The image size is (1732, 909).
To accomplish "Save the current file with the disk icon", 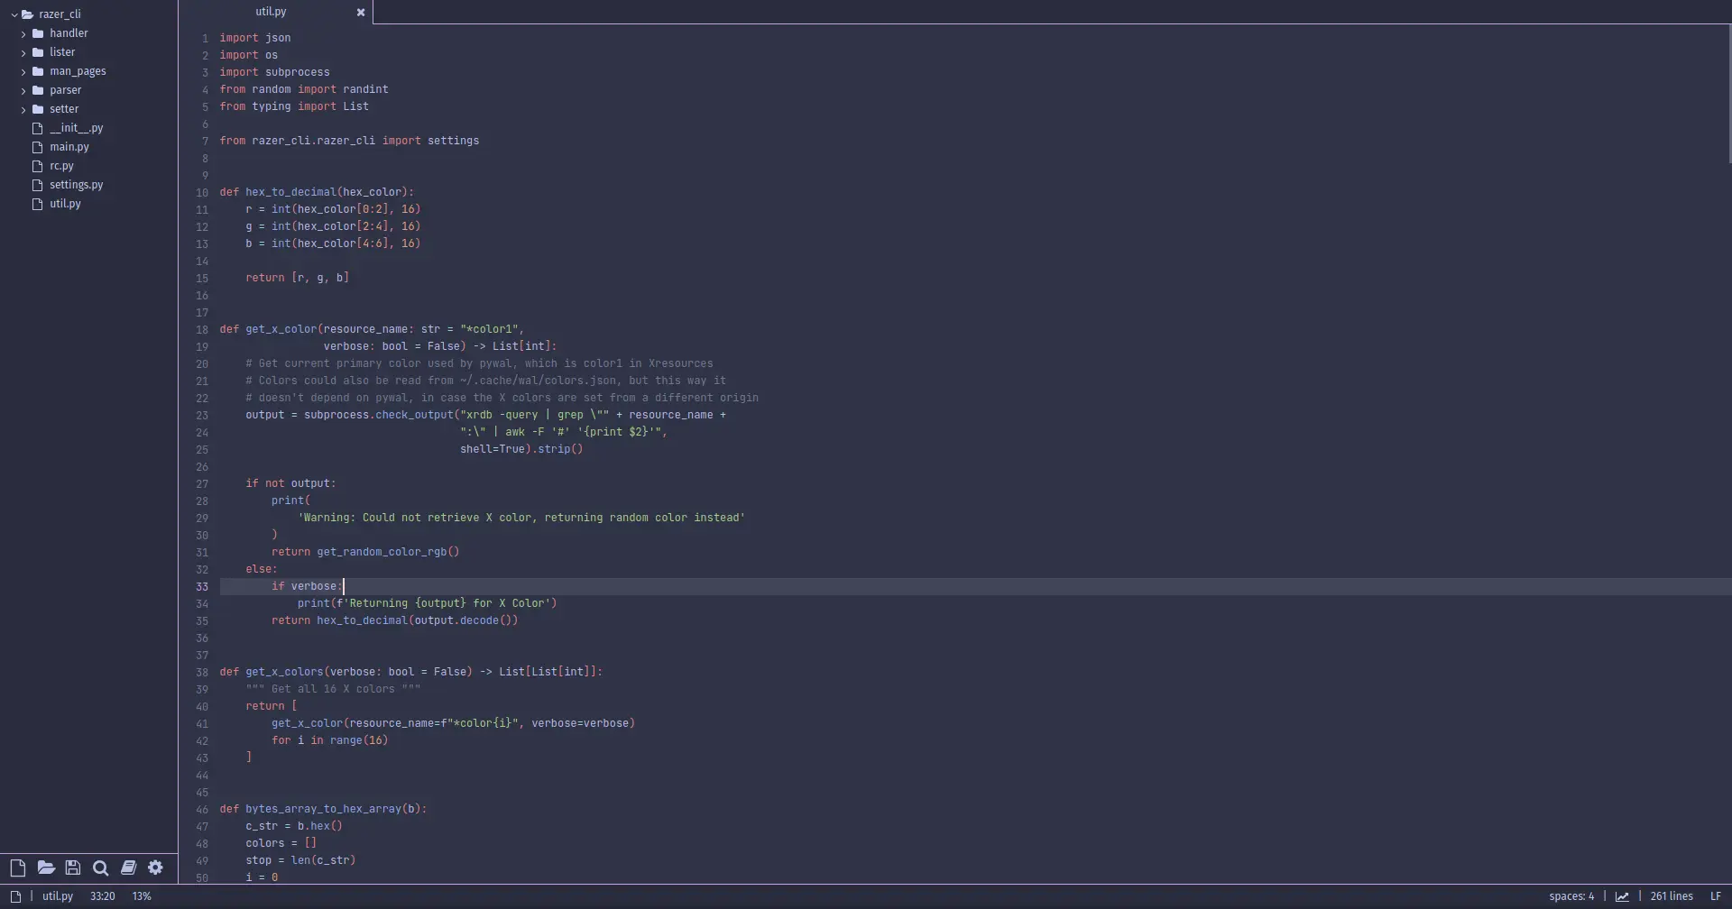I will [x=73, y=868].
